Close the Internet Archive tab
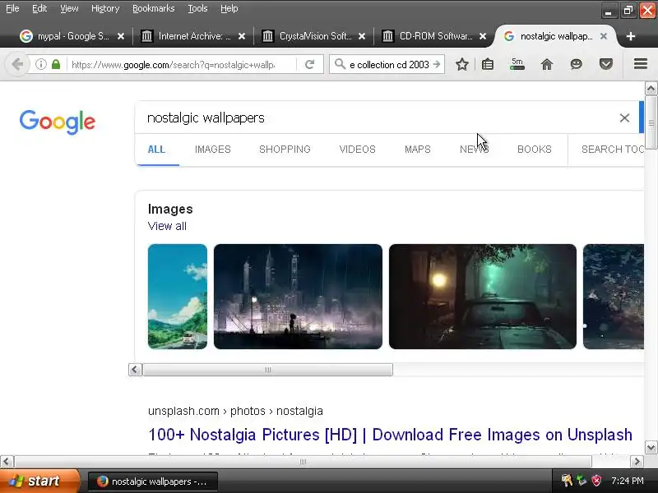The width and height of the screenshot is (658, 493). pos(242,36)
